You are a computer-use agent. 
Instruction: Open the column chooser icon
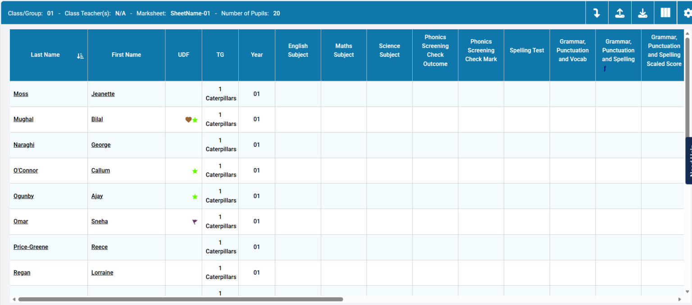tap(665, 13)
